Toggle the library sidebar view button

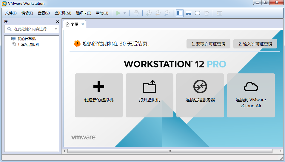(179, 13)
